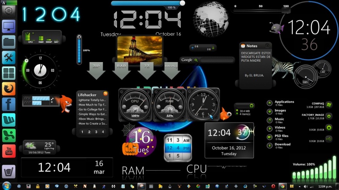Open the Images folder icon

click(270, 111)
